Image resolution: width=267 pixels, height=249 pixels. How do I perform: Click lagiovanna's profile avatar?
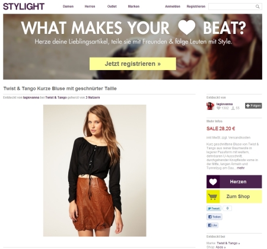210,106
